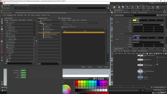Viewport: 167px width, 94px height.
Task: Toggle first Change Color checkbox
Action: (133, 18)
